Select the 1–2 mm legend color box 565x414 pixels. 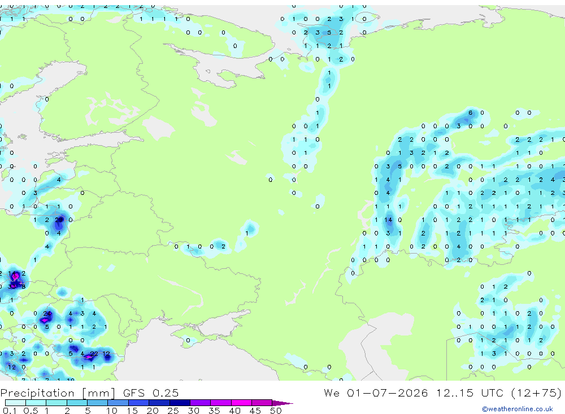[x=56, y=403]
